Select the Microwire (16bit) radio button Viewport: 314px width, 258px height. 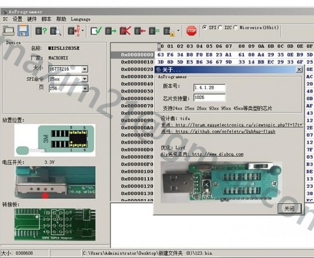(236, 28)
